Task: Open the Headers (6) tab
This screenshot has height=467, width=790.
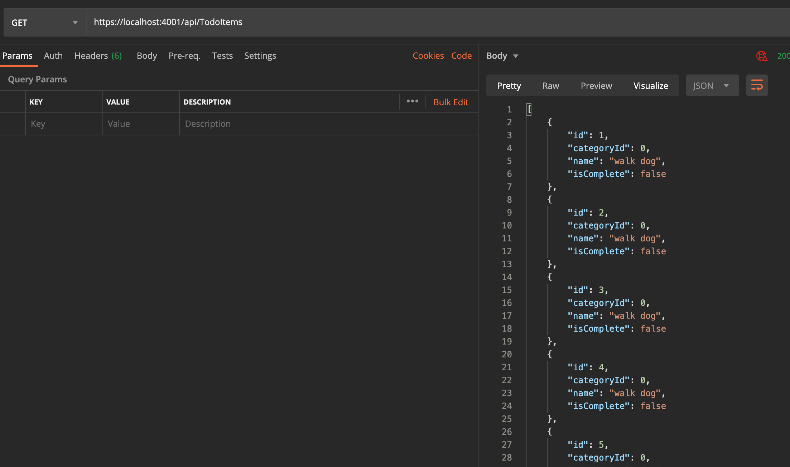Action: point(98,56)
